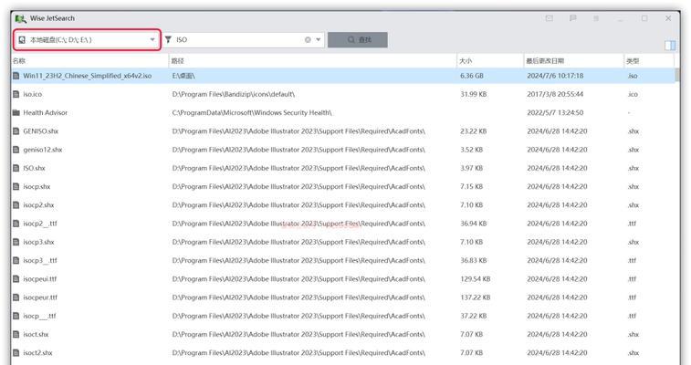Open the hamburger menu in title bar
691x365 pixels.
pyautogui.click(x=596, y=18)
